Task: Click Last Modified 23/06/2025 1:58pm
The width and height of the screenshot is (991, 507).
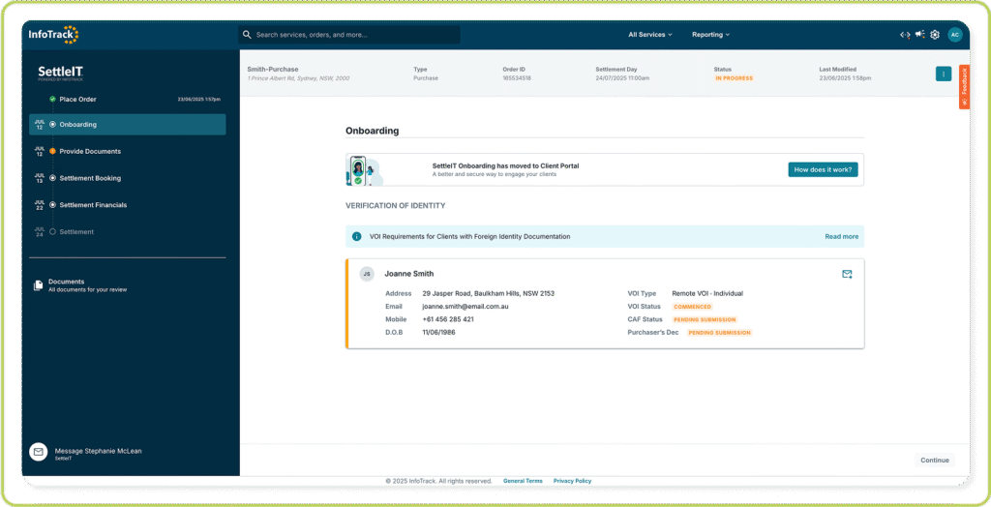Action: pyautogui.click(x=845, y=78)
